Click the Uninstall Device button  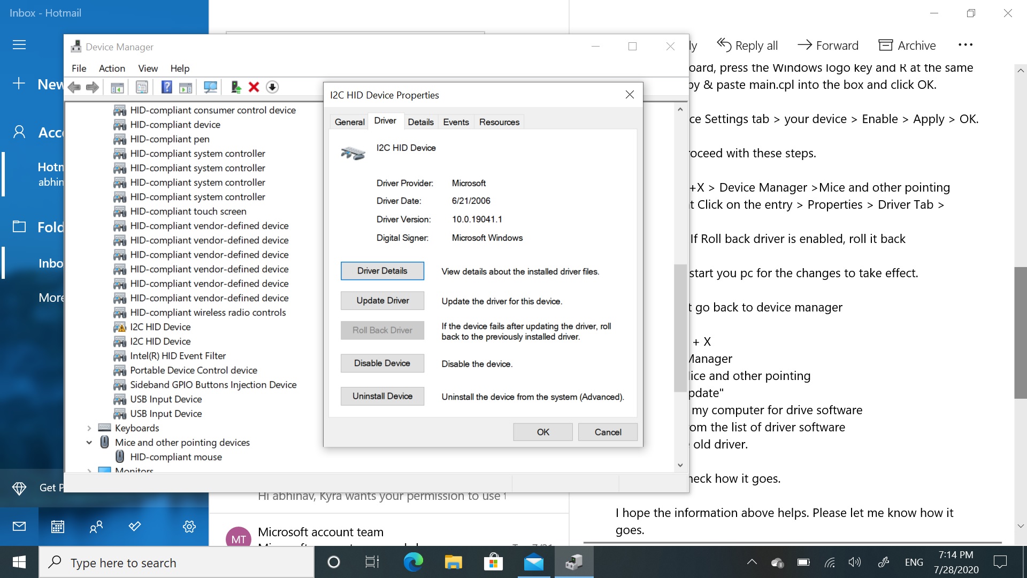click(x=381, y=396)
